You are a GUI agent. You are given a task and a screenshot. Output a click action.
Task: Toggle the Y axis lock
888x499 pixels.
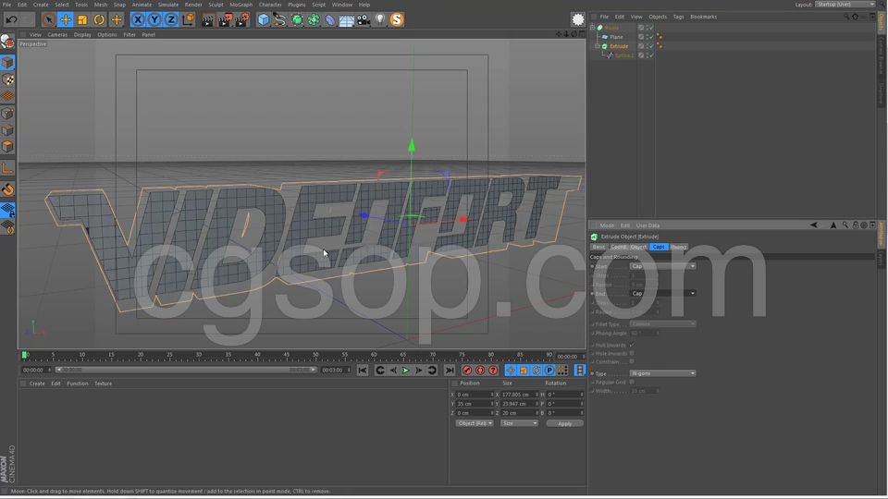pos(154,19)
